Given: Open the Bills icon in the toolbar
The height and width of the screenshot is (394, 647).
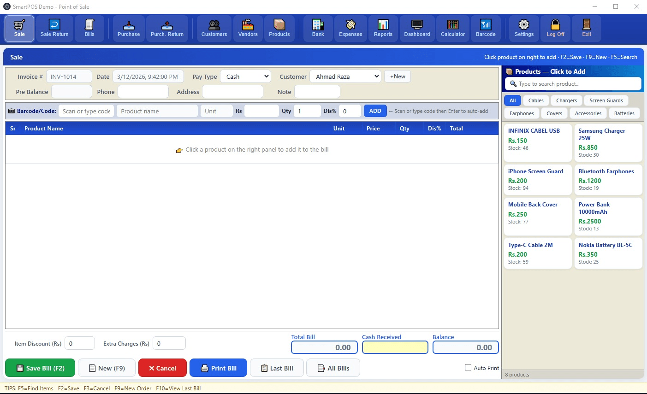Looking at the screenshot, I should click(89, 28).
